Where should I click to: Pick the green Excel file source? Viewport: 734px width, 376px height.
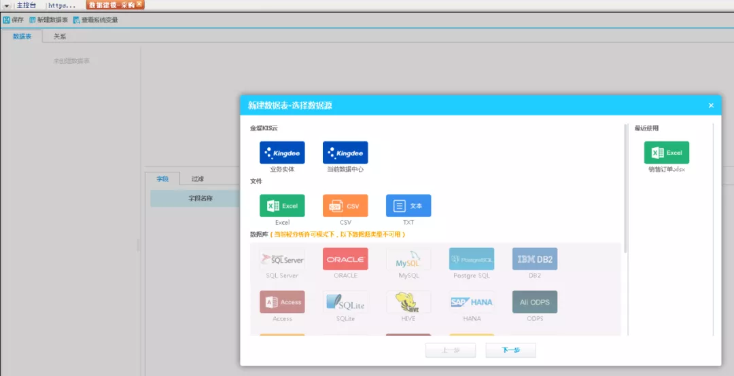(x=282, y=206)
